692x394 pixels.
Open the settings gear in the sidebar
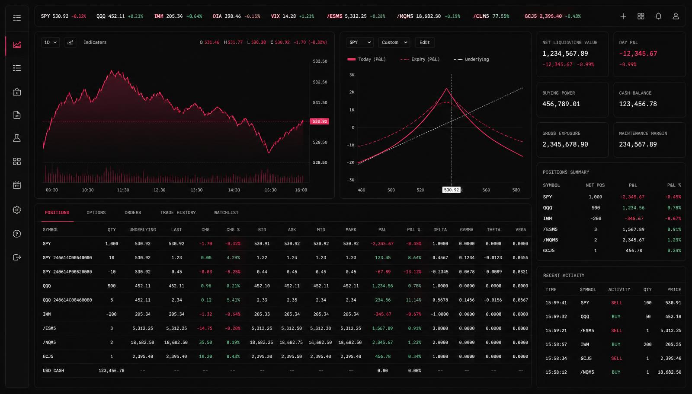tap(17, 210)
